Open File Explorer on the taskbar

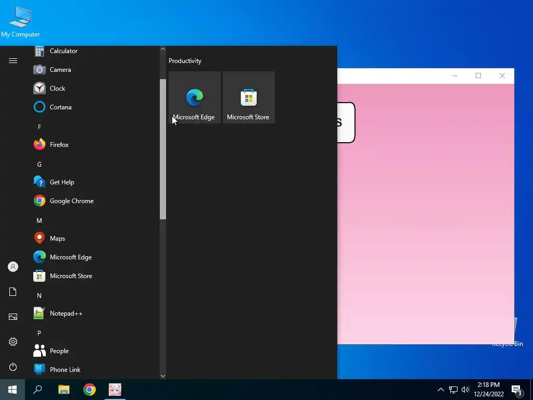(64, 390)
